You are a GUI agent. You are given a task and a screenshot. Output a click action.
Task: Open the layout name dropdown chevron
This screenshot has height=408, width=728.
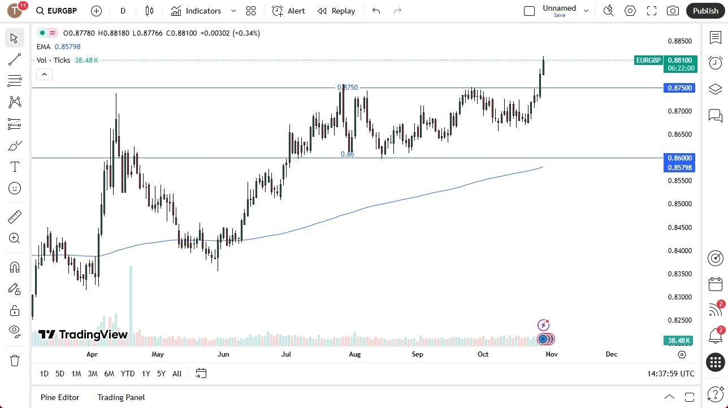(x=586, y=10)
